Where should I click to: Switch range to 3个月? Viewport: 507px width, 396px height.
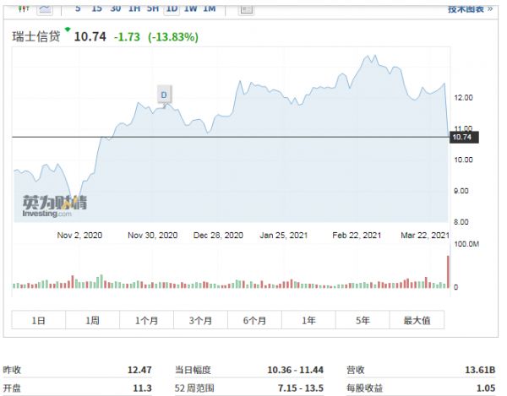[201, 320]
